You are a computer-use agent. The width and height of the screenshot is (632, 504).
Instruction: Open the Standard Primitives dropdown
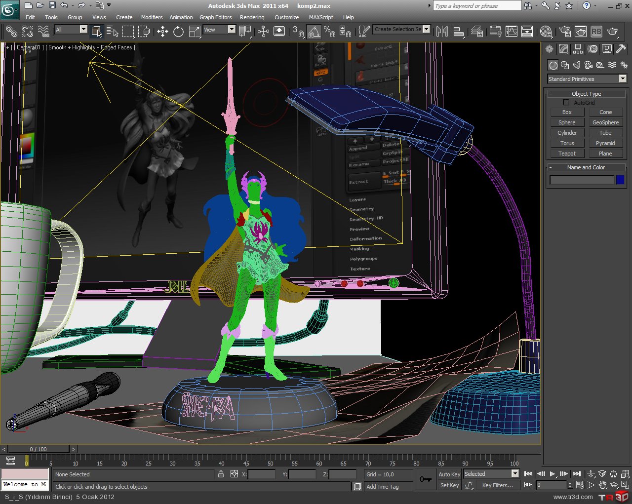587,79
